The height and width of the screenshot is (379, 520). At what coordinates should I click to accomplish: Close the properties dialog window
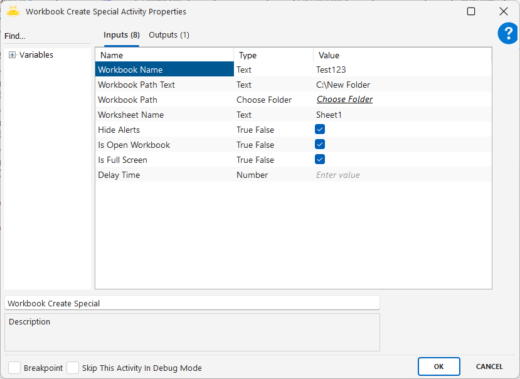pos(503,11)
